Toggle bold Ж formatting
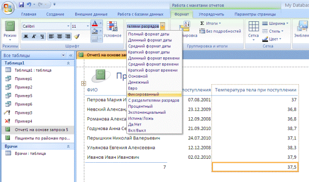This screenshot has height=182, width=309. (26, 37)
